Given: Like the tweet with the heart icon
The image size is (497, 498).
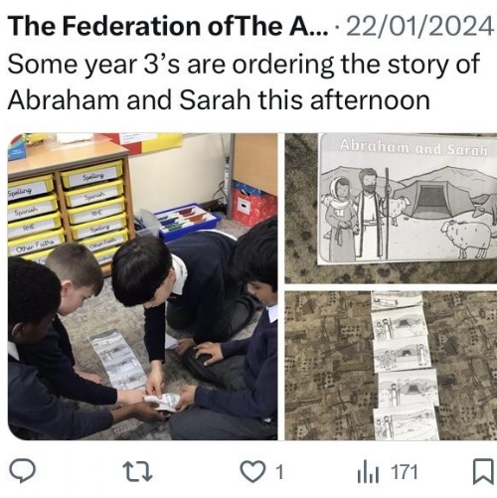Looking at the screenshot, I should click(x=253, y=472).
